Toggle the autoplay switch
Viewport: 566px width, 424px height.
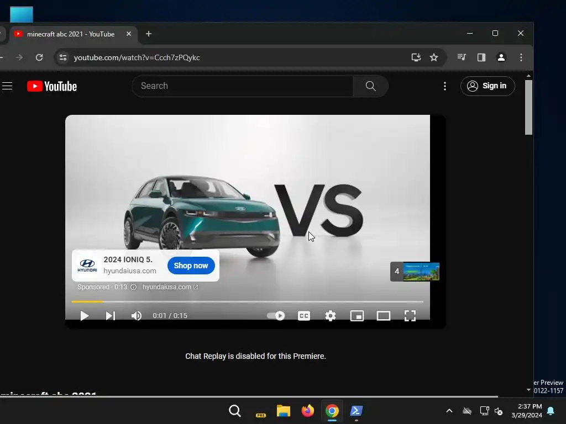click(x=276, y=316)
